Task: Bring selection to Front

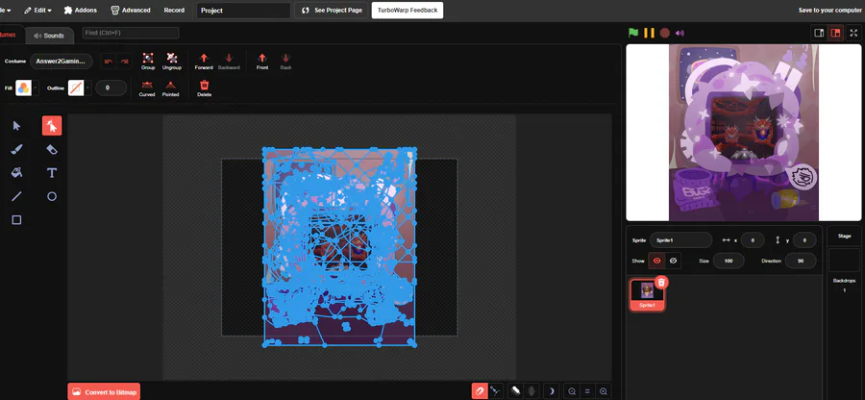Action: tap(262, 61)
